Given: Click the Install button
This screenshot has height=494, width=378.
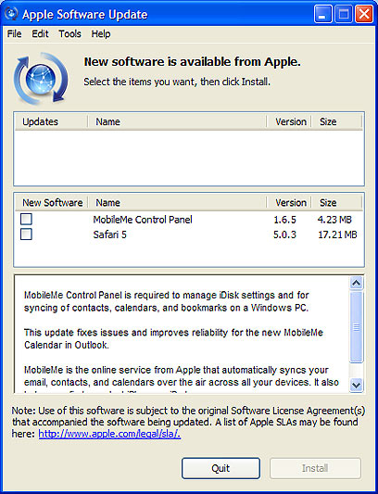Looking at the screenshot, I should [x=315, y=468].
